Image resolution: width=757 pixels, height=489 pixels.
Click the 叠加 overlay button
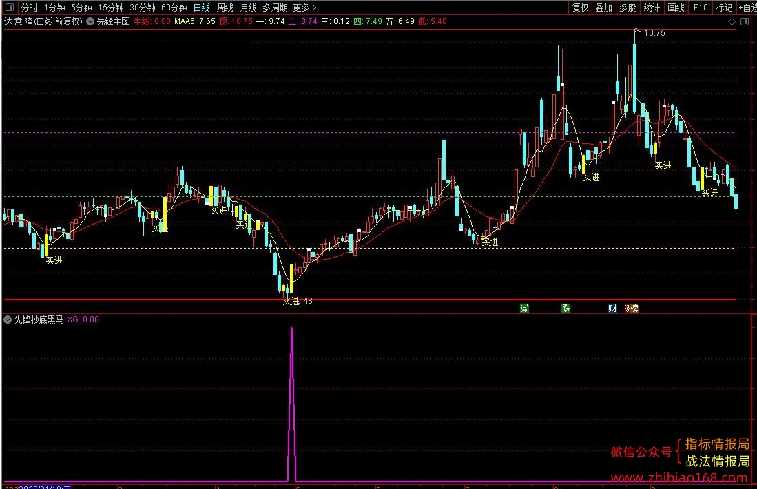tap(604, 8)
